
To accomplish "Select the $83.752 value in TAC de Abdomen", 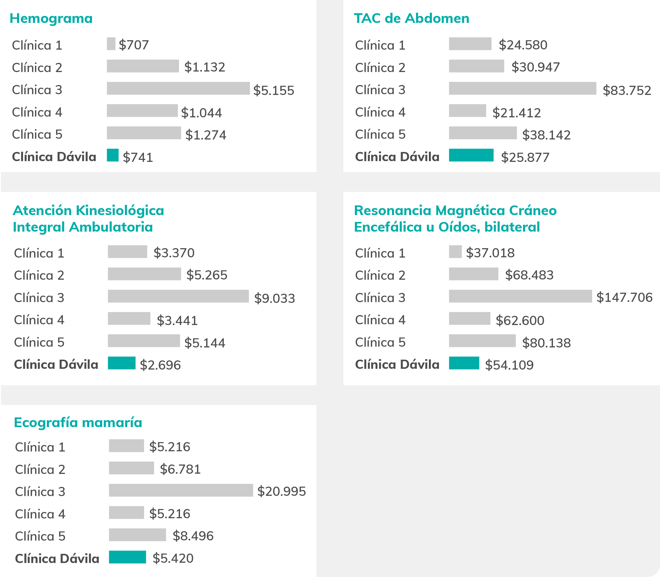I will [x=627, y=90].
